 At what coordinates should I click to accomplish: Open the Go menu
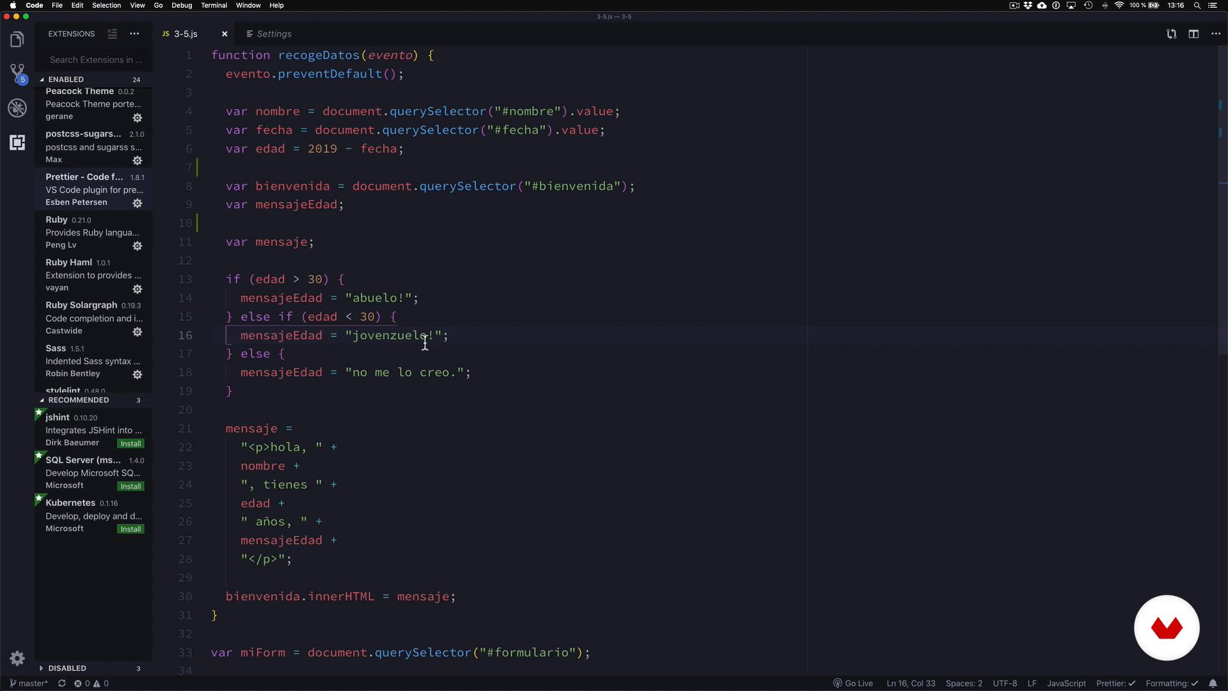[158, 5]
